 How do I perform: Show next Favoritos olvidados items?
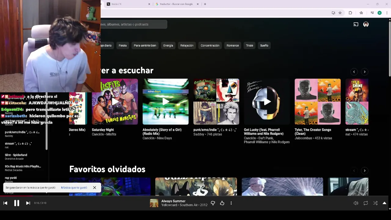[364, 171]
